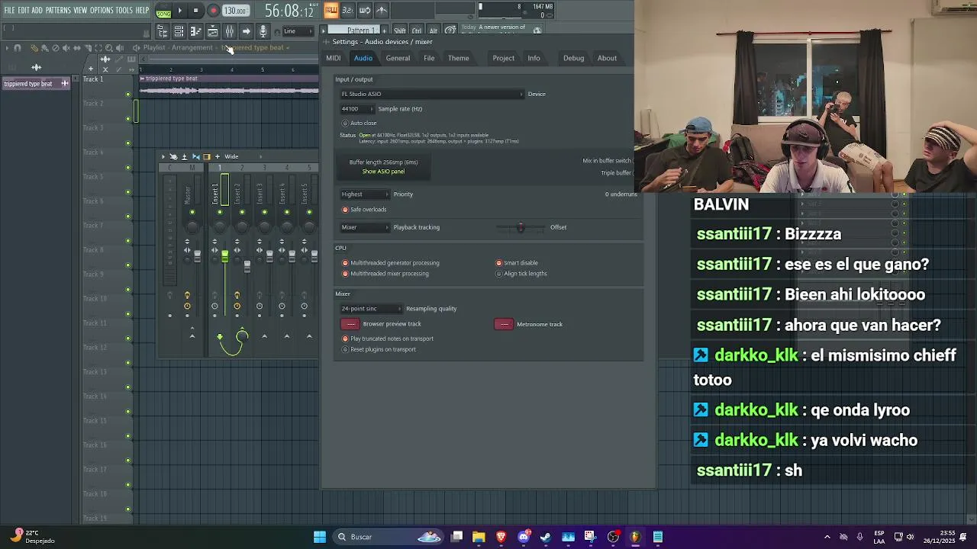Click the Play button in transport
977x549 pixels.
click(x=179, y=11)
